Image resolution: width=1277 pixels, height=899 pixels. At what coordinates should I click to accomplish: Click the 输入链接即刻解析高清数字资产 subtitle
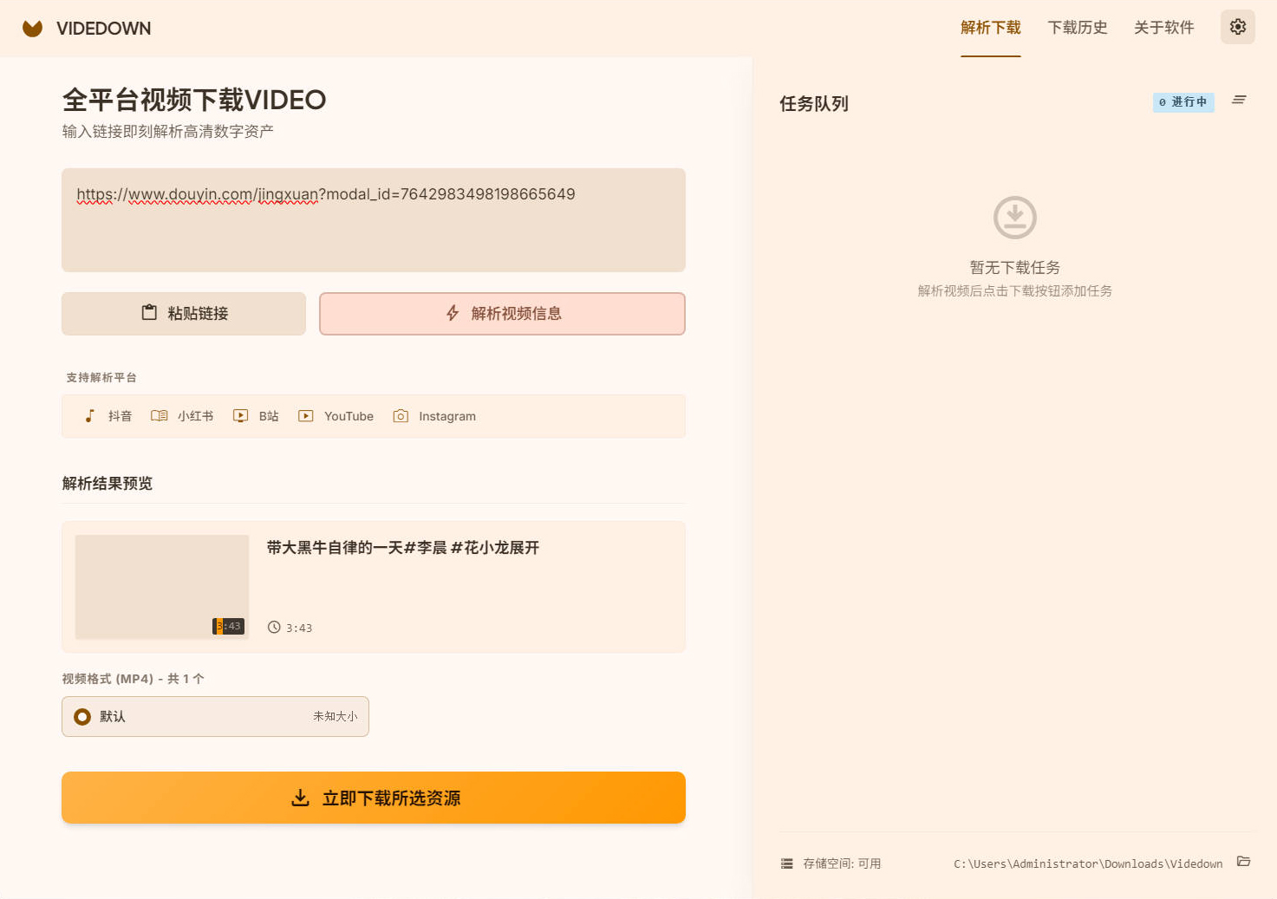click(167, 131)
